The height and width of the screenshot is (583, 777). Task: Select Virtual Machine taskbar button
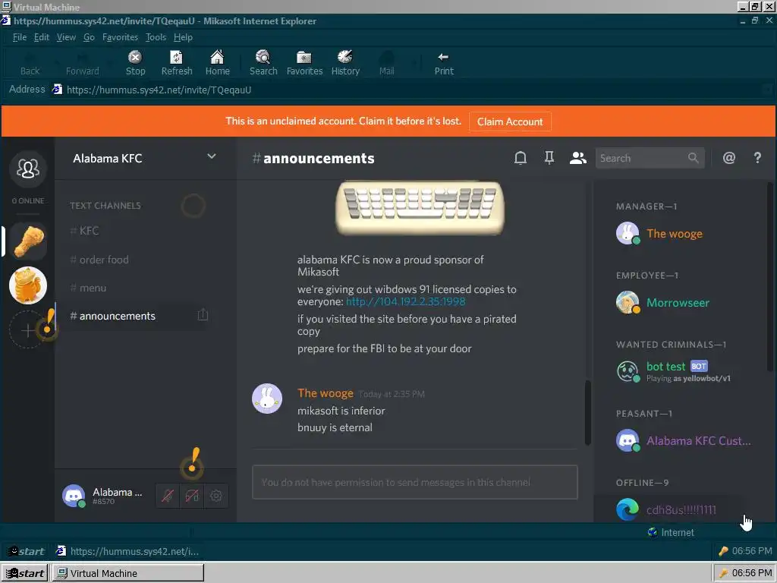(127, 573)
